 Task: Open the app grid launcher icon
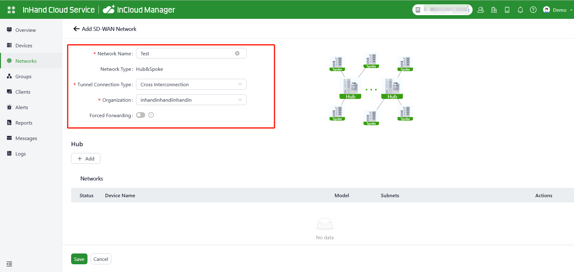[11, 10]
